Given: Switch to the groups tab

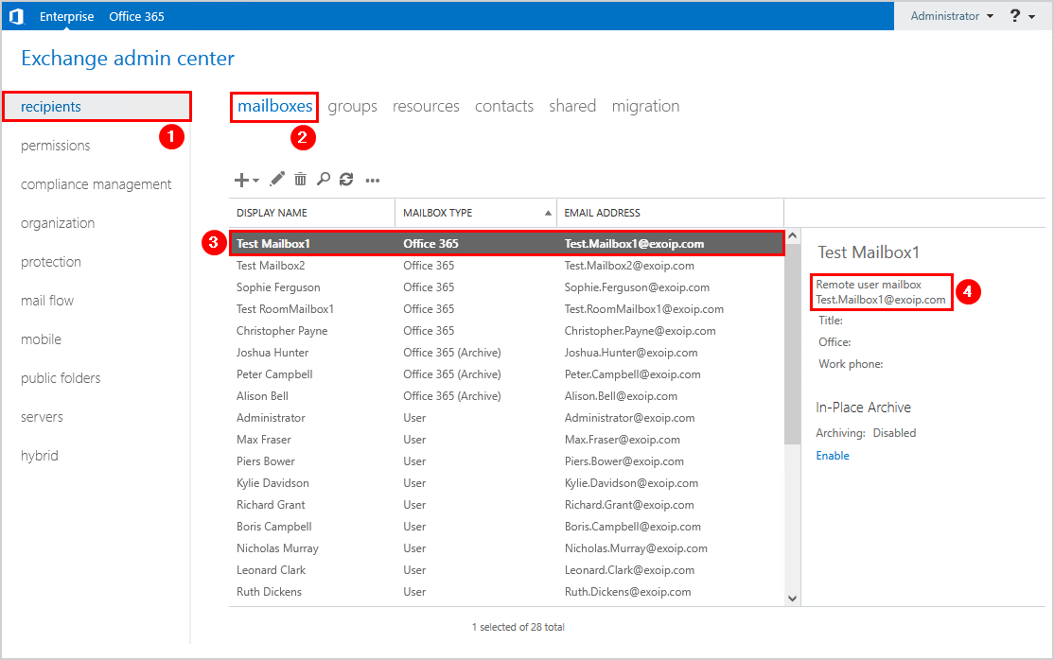Looking at the screenshot, I should coord(352,106).
